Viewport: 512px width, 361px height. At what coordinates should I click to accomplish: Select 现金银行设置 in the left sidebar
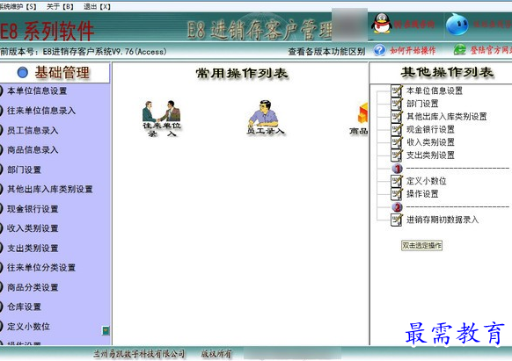(33, 209)
